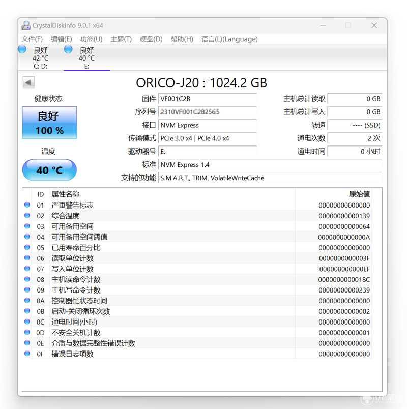
Task: Click raw value 000000000003F for 读取单位计数
Action: [344, 258]
